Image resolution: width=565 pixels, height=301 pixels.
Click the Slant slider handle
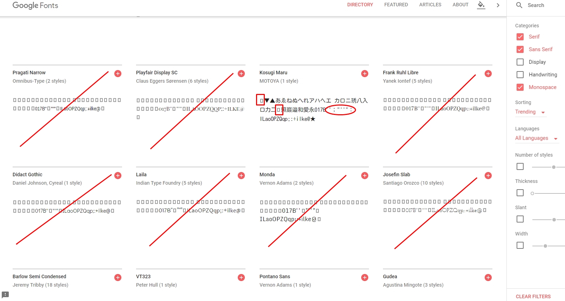click(x=554, y=220)
